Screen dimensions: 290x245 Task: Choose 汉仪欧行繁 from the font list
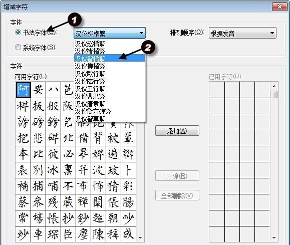[110, 74]
